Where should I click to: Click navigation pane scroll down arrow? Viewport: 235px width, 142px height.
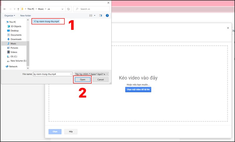[28, 68]
